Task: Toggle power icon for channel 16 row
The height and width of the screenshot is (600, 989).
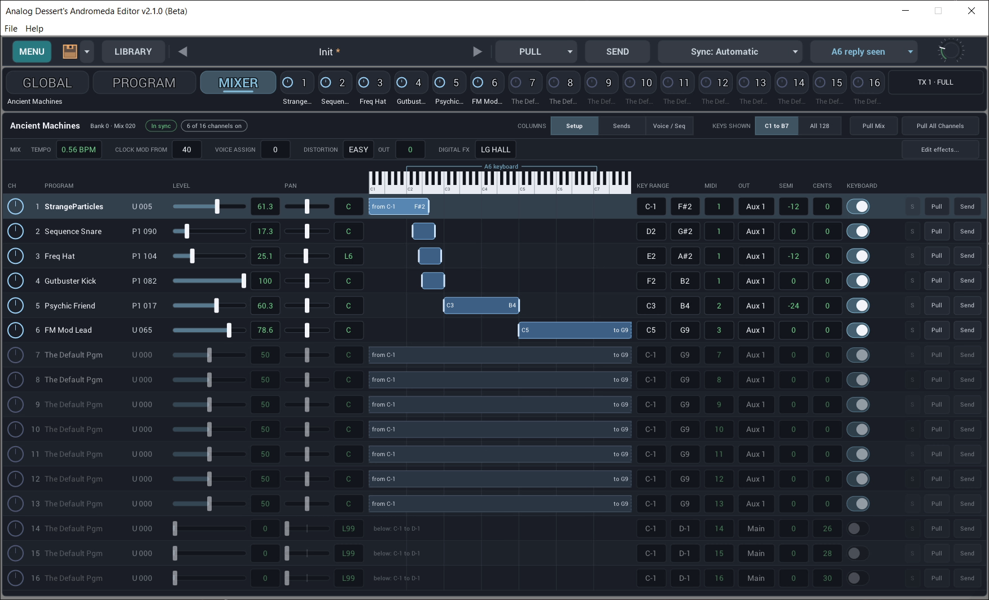Action: 15,578
